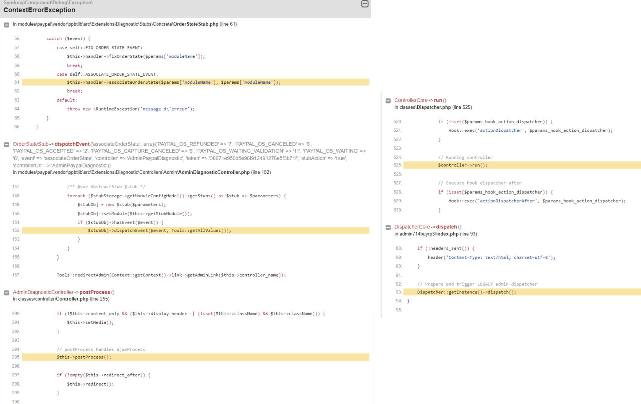
Task: Click the '// Running controller' comment line 524
Action: pyautogui.click(x=465, y=157)
